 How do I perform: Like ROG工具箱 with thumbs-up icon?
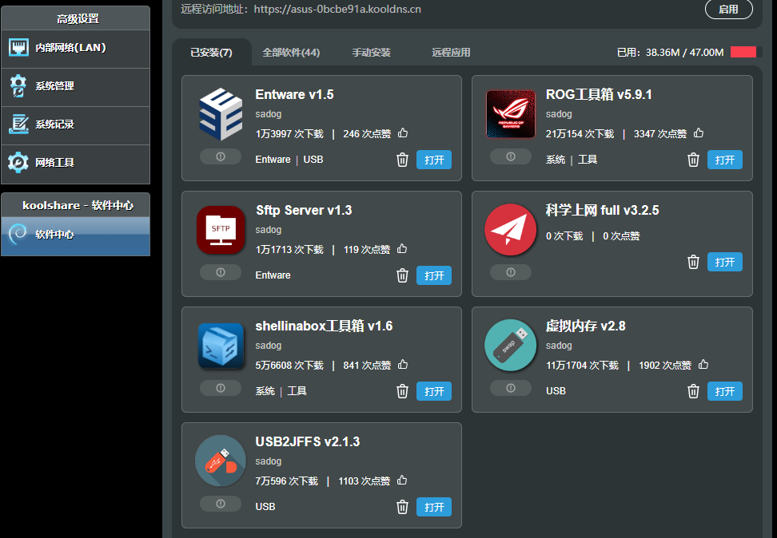[x=699, y=133]
